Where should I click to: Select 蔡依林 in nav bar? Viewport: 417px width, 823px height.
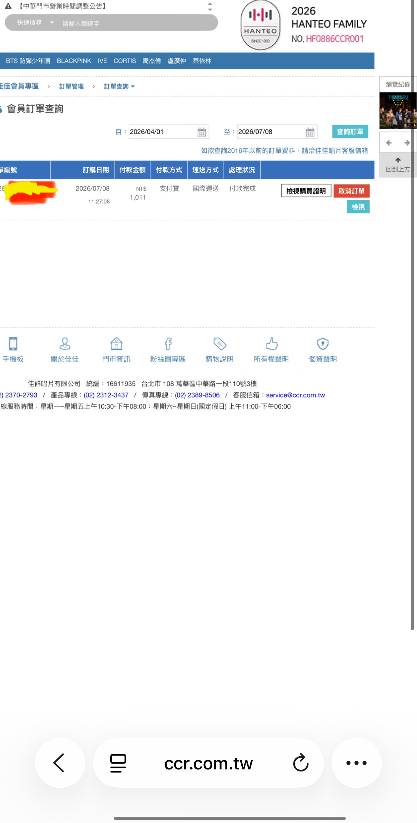202,61
